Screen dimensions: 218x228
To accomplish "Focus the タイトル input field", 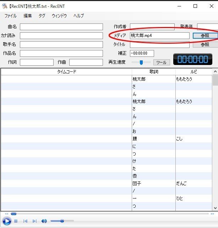I will pyautogui.click(x=160, y=44).
